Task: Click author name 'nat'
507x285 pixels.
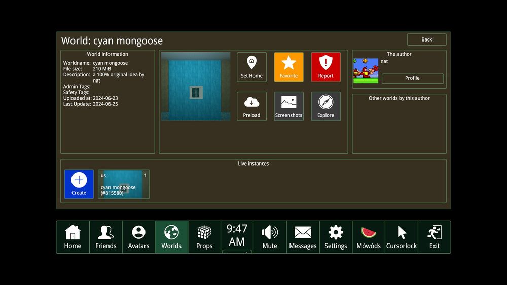Action: [x=384, y=61]
